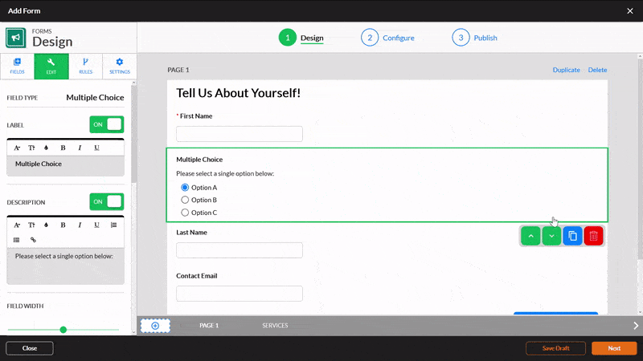Open font family in Label toolbar

[17, 148]
